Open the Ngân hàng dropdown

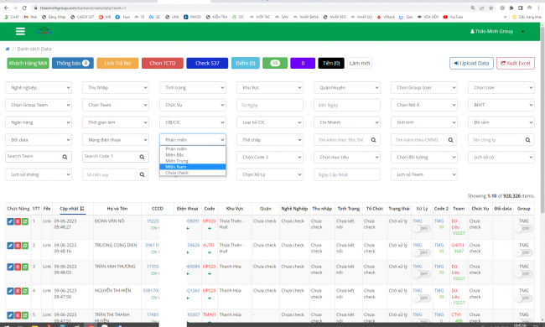coord(39,122)
